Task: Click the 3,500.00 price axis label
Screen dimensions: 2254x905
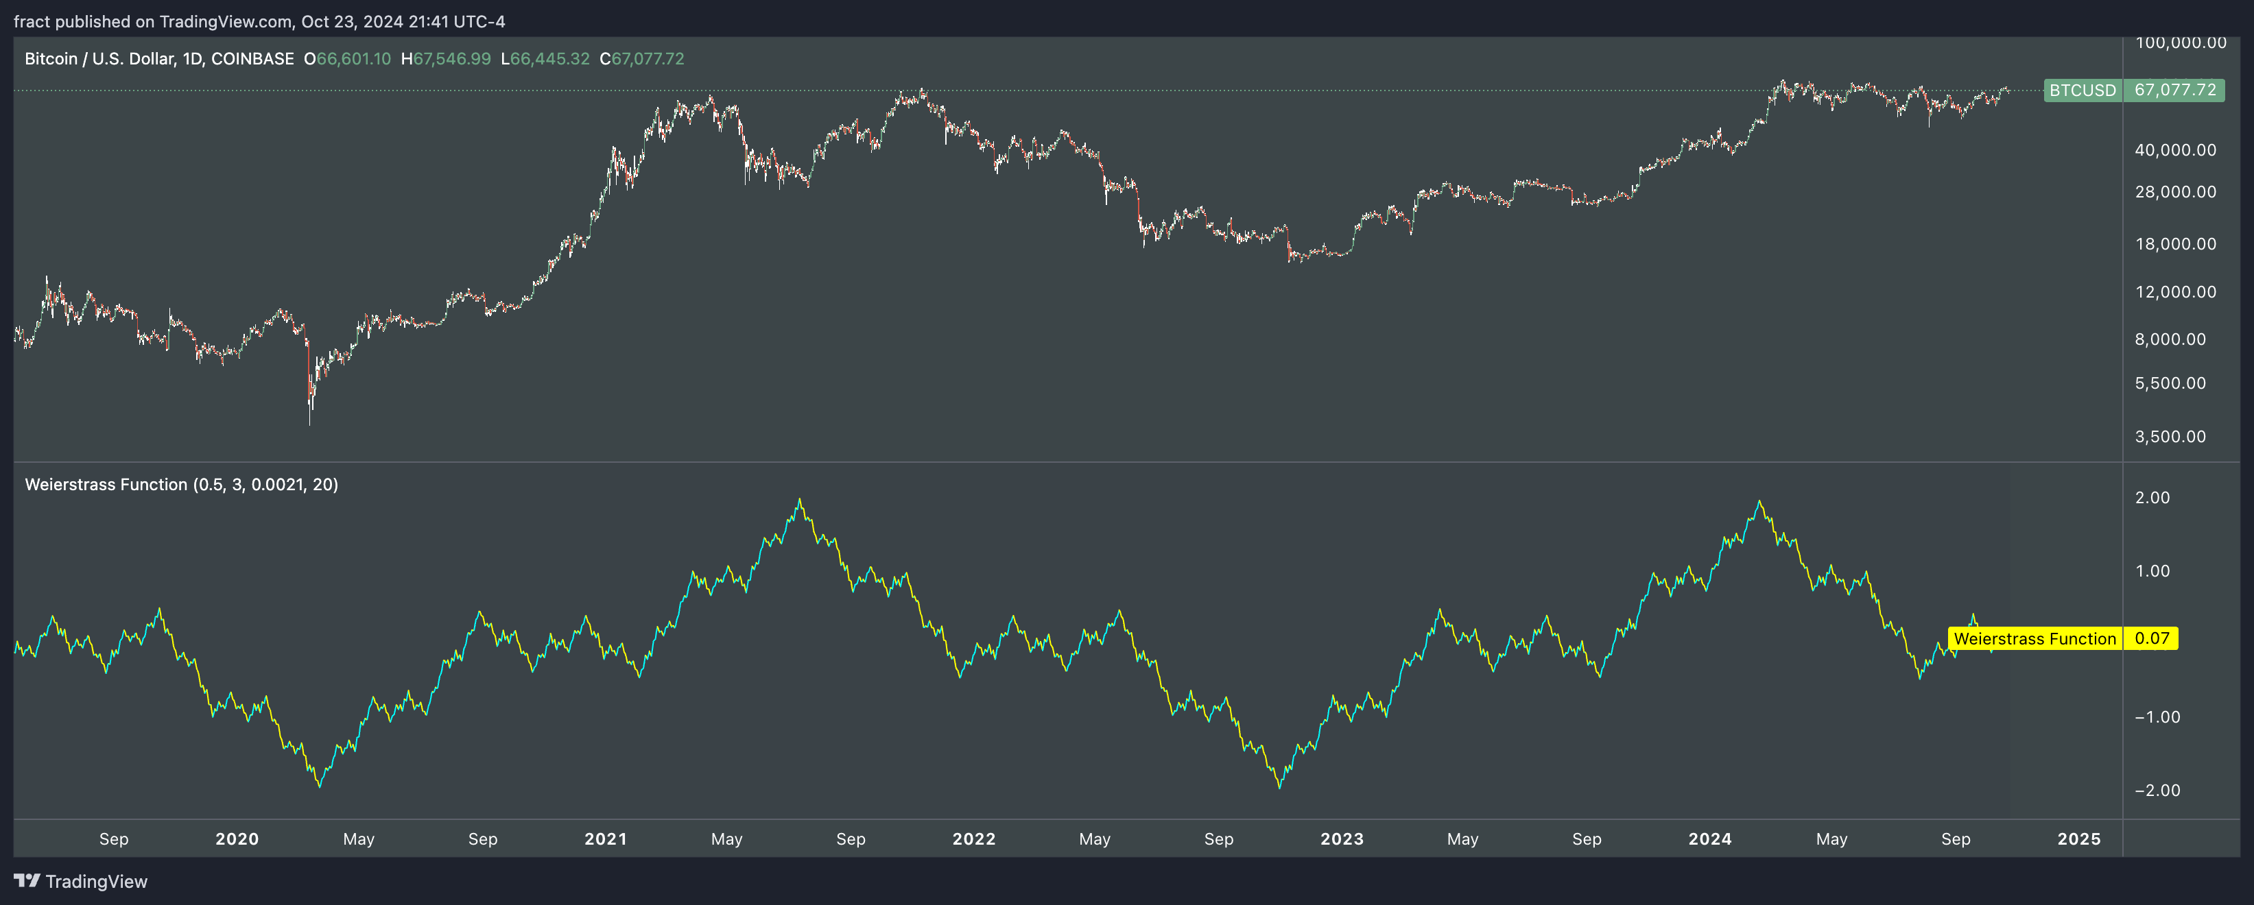Action: click(2170, 436)
